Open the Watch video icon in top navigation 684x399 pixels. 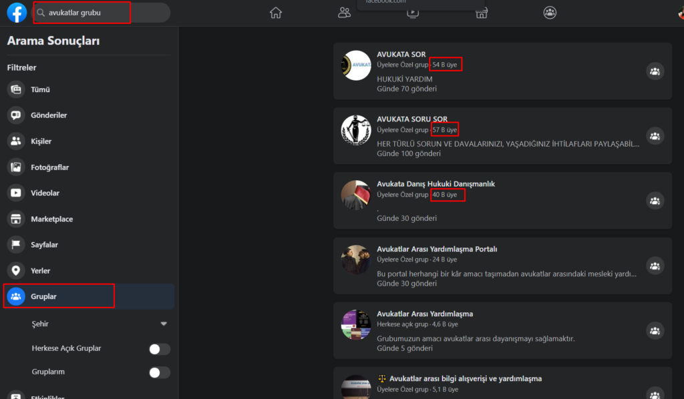click(x=413, y=13)
